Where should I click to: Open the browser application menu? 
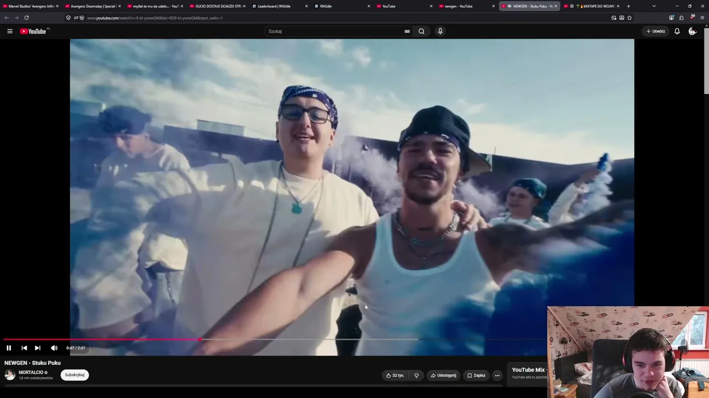coord(702,18)
